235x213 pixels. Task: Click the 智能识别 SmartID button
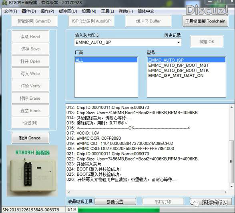pyautogui.click(x=34, y=21)
